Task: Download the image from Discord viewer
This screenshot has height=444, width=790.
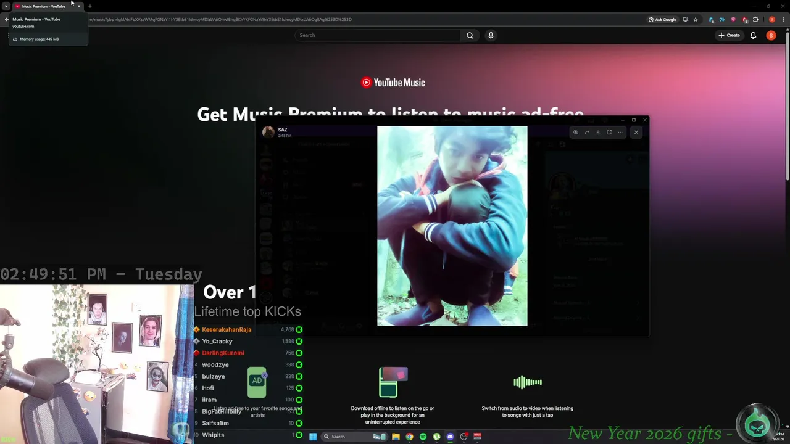Action: [597, 132]
